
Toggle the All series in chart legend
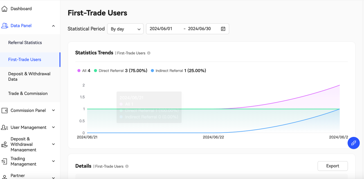pos(84,71)
